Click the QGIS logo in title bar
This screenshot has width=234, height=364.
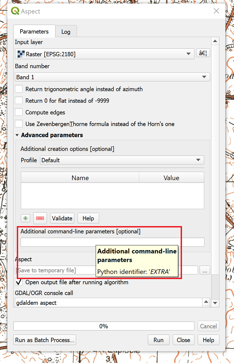coord(15,11)
